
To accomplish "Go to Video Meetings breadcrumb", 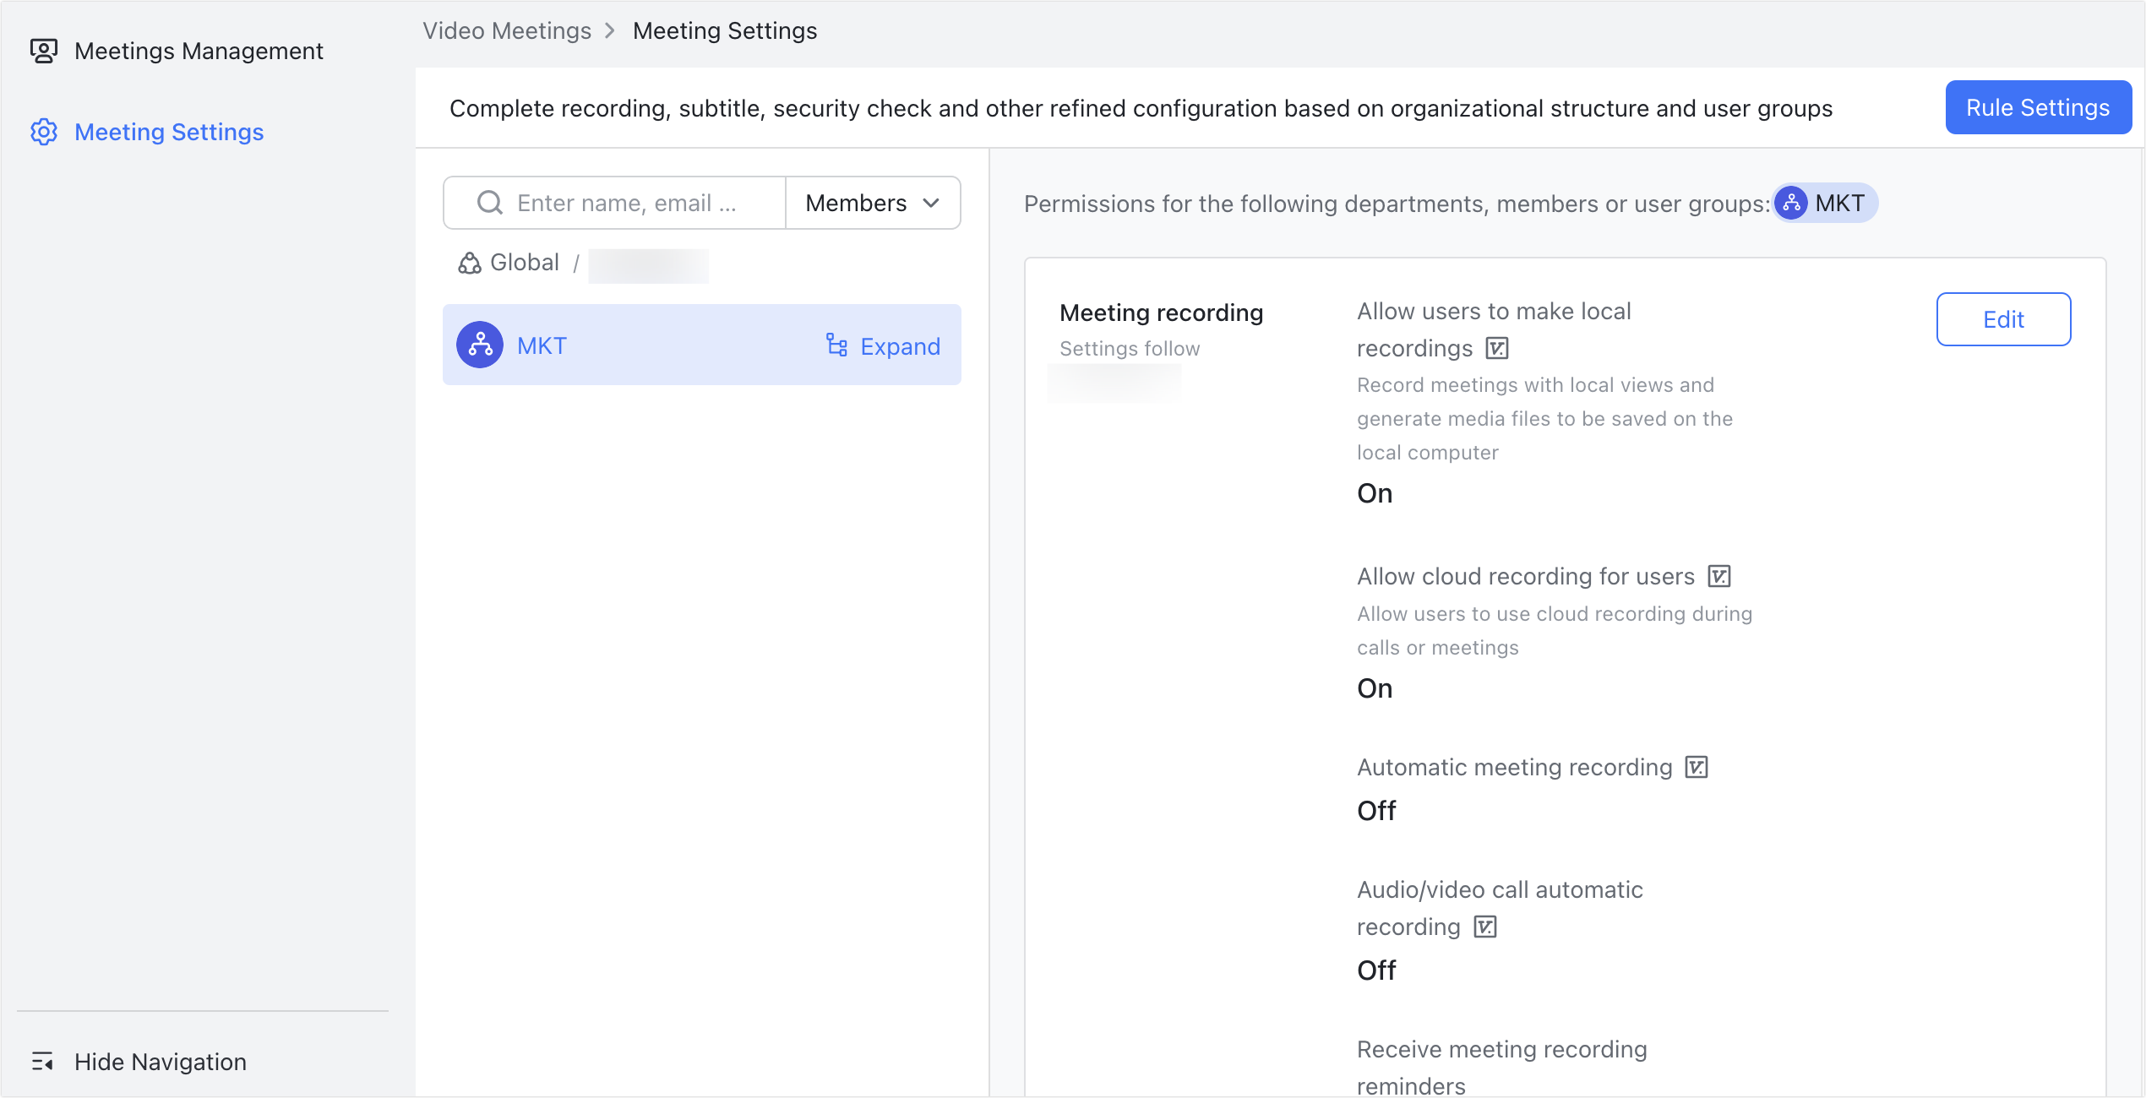I will tap(507, 30).
